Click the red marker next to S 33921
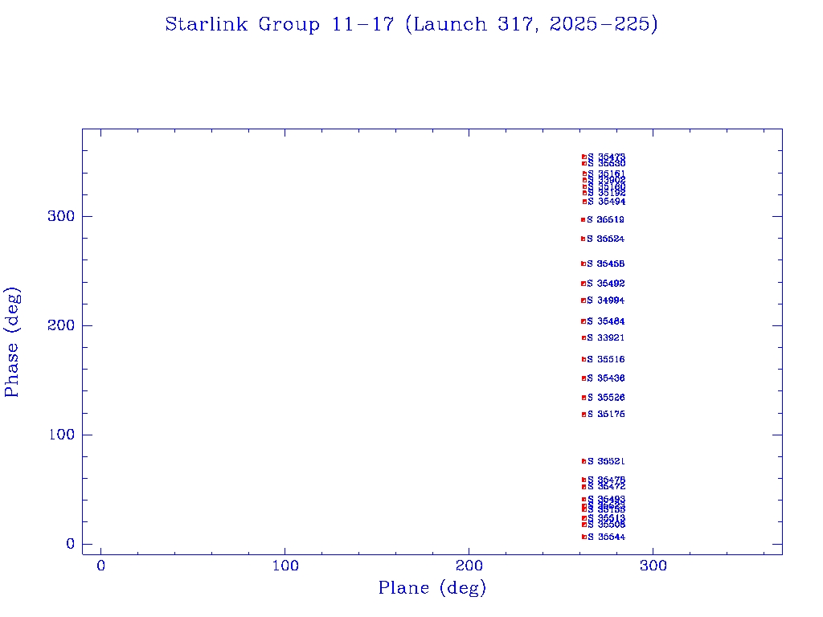Screen dimensions: 823x617 (583, 337)
